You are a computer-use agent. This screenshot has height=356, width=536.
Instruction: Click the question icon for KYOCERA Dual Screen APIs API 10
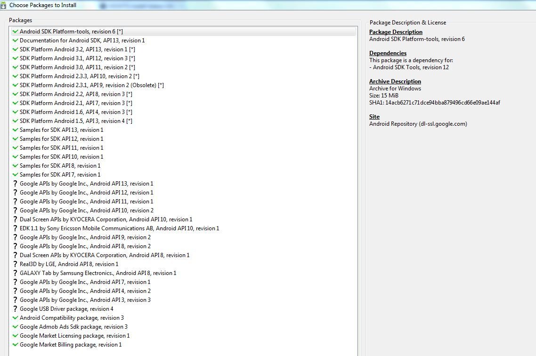(x=15, y=219)
